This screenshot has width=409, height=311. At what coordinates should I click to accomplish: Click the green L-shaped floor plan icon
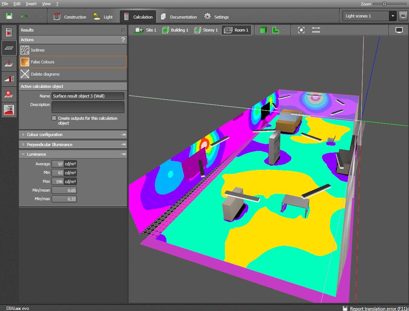point(275,30)
